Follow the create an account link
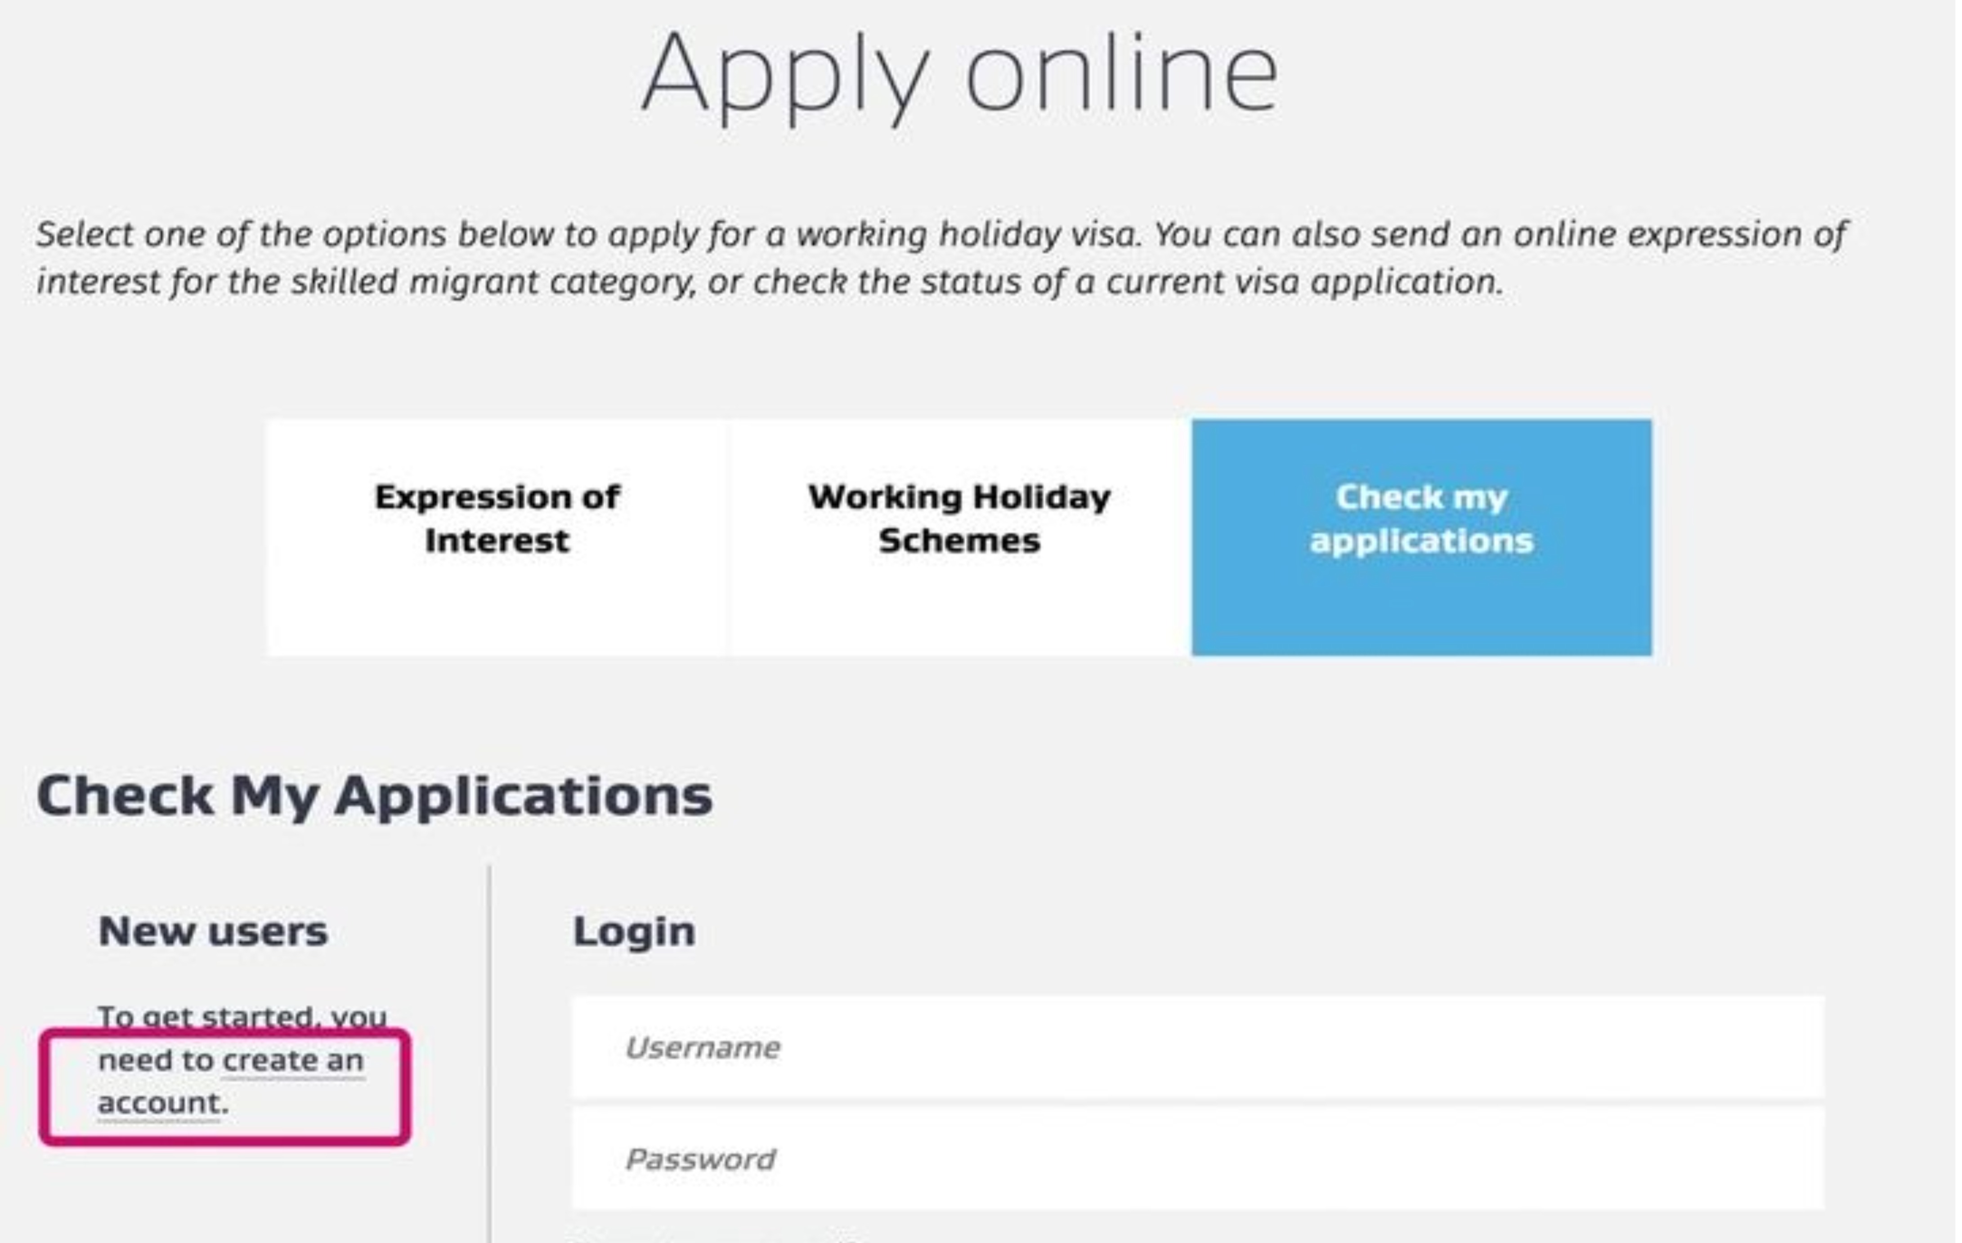Viewport: 1962px width, 1243px height. [231, 1082]
